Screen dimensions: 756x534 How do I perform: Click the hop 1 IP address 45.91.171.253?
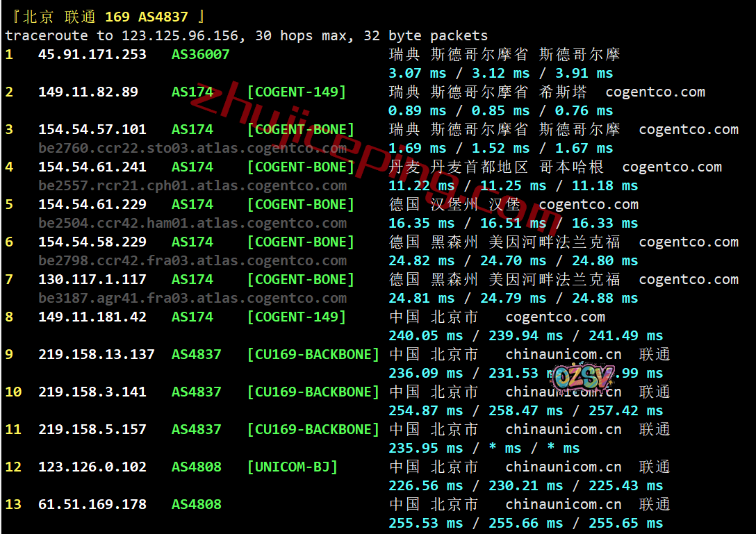[92, 54]
